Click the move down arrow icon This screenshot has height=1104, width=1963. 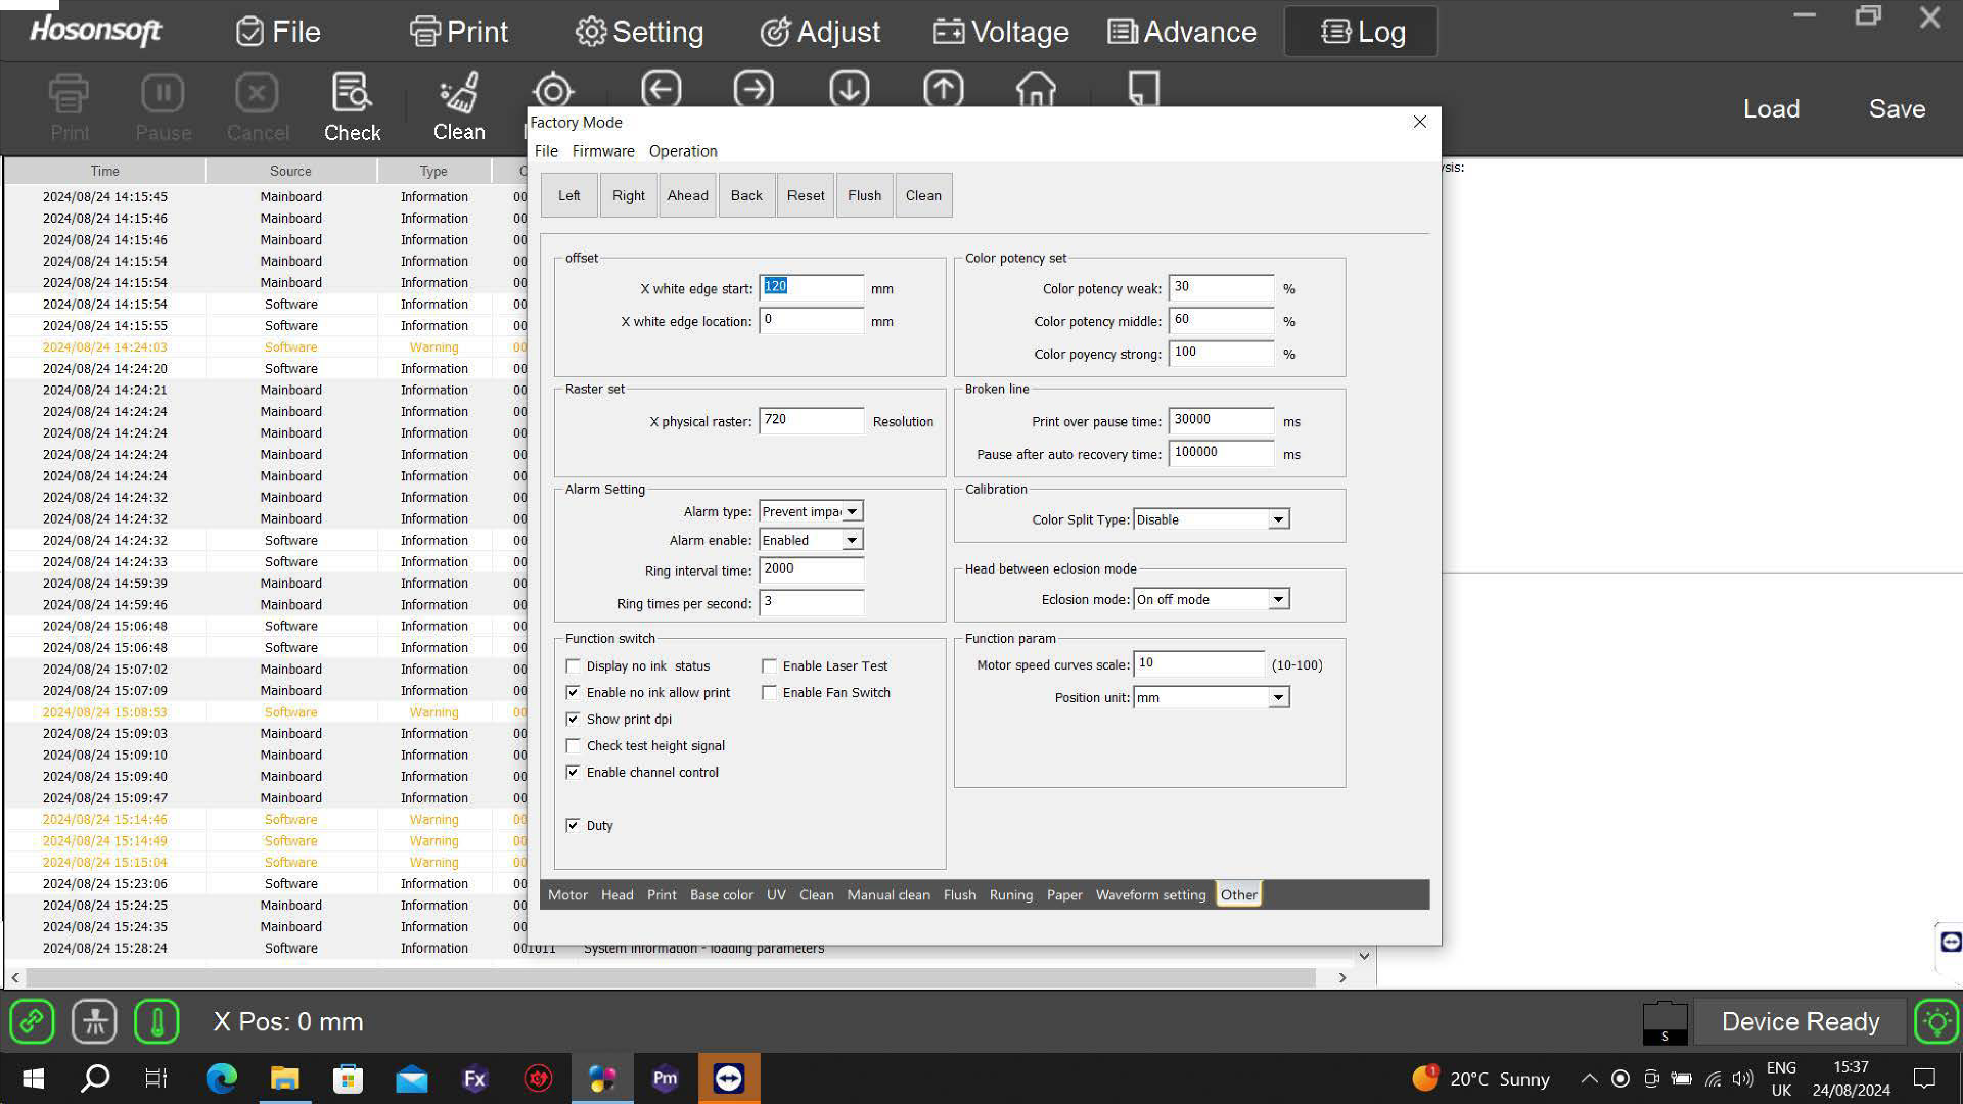point(849,89)
